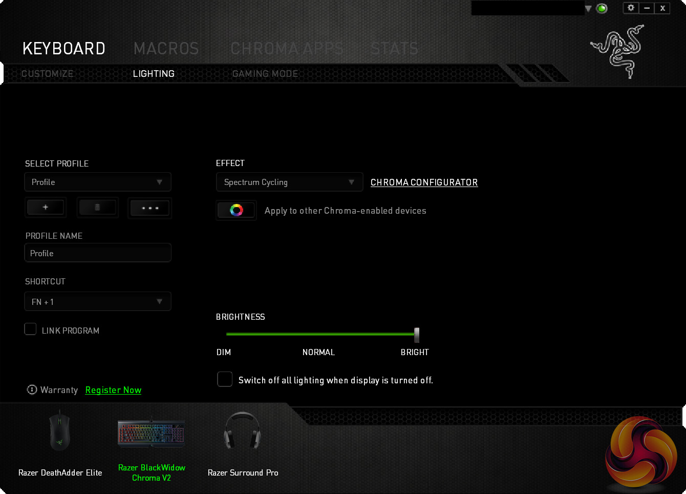
Task: Expand the Select Profile dropdown
Action: click(x=98, y=182)
